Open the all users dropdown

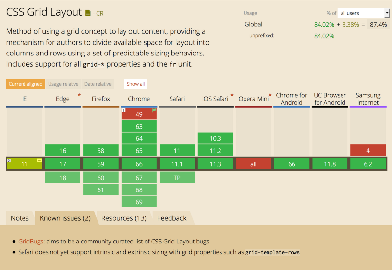click(363, 13)
